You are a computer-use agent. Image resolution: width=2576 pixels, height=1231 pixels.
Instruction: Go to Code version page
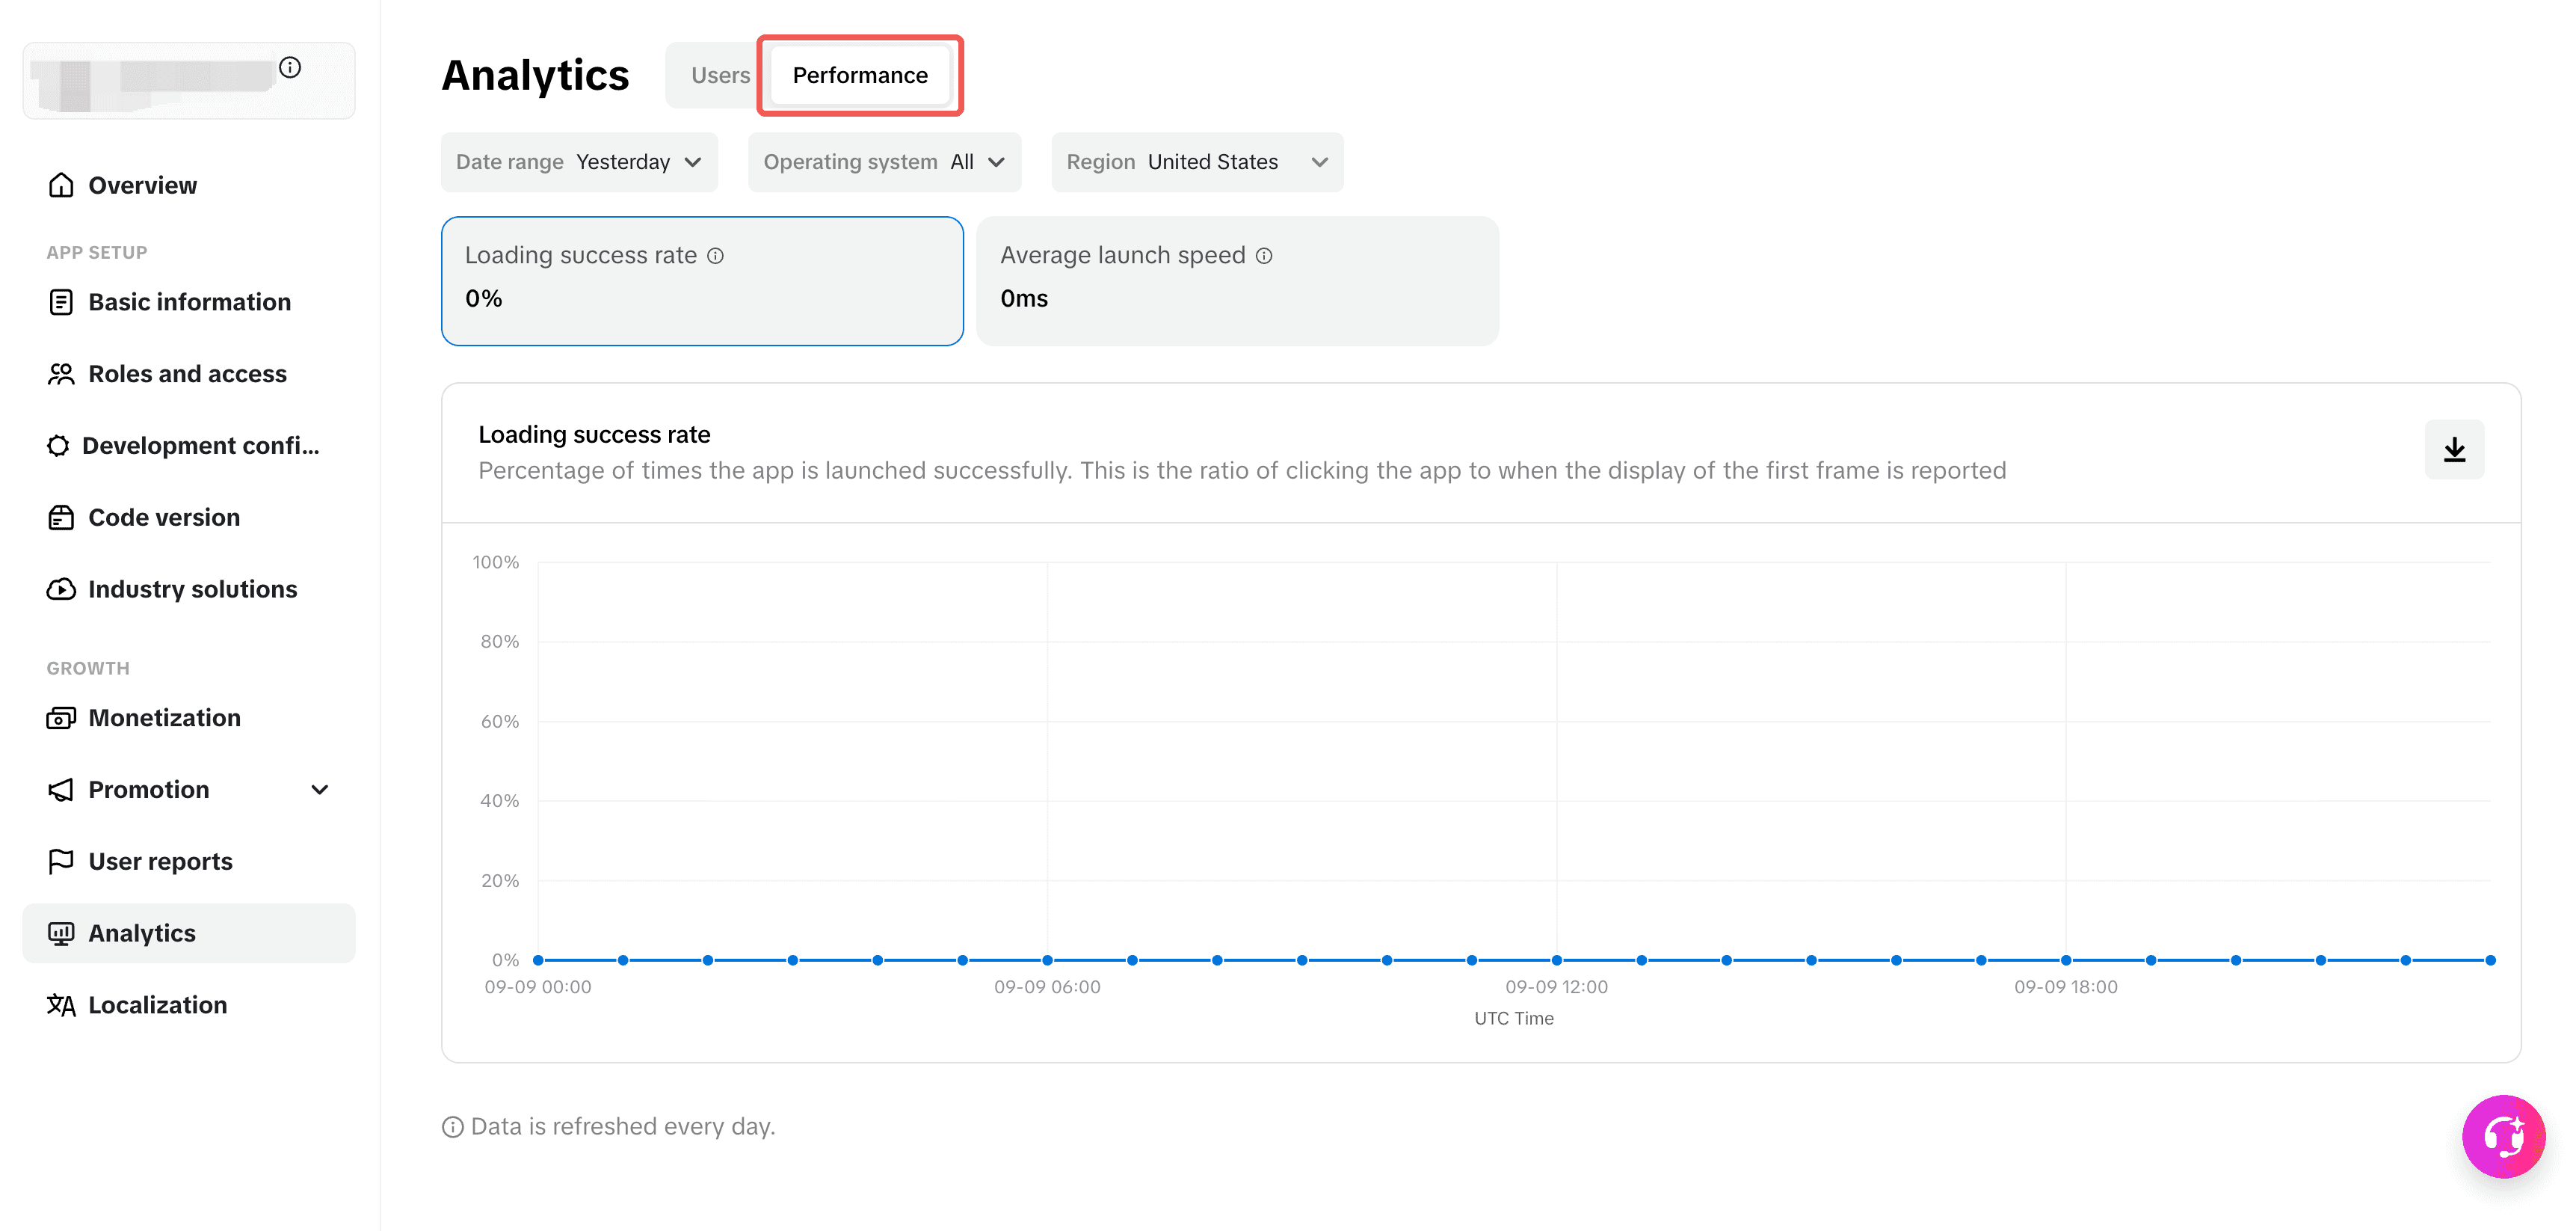[189, 518]
